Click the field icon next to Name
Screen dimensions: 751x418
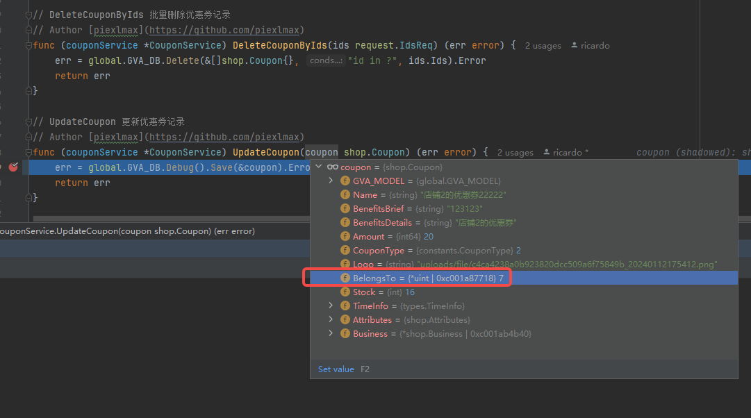coord(345,195)
